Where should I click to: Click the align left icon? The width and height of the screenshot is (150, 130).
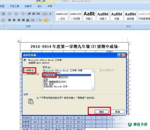(10, 20)
